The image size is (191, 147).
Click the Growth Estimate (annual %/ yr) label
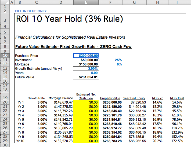(38, 69)
